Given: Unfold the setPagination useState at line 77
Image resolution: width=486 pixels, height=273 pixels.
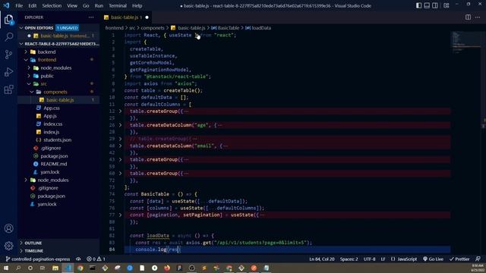Looking at the screenshot, I should 120,215.
